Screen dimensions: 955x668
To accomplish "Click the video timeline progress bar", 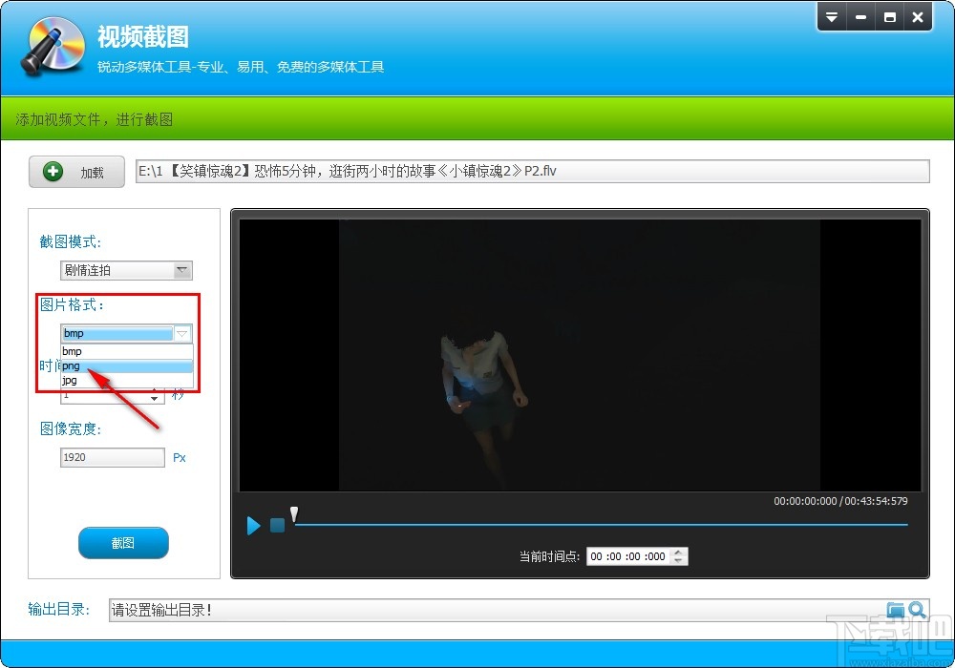I will click(x=601, y=524).
